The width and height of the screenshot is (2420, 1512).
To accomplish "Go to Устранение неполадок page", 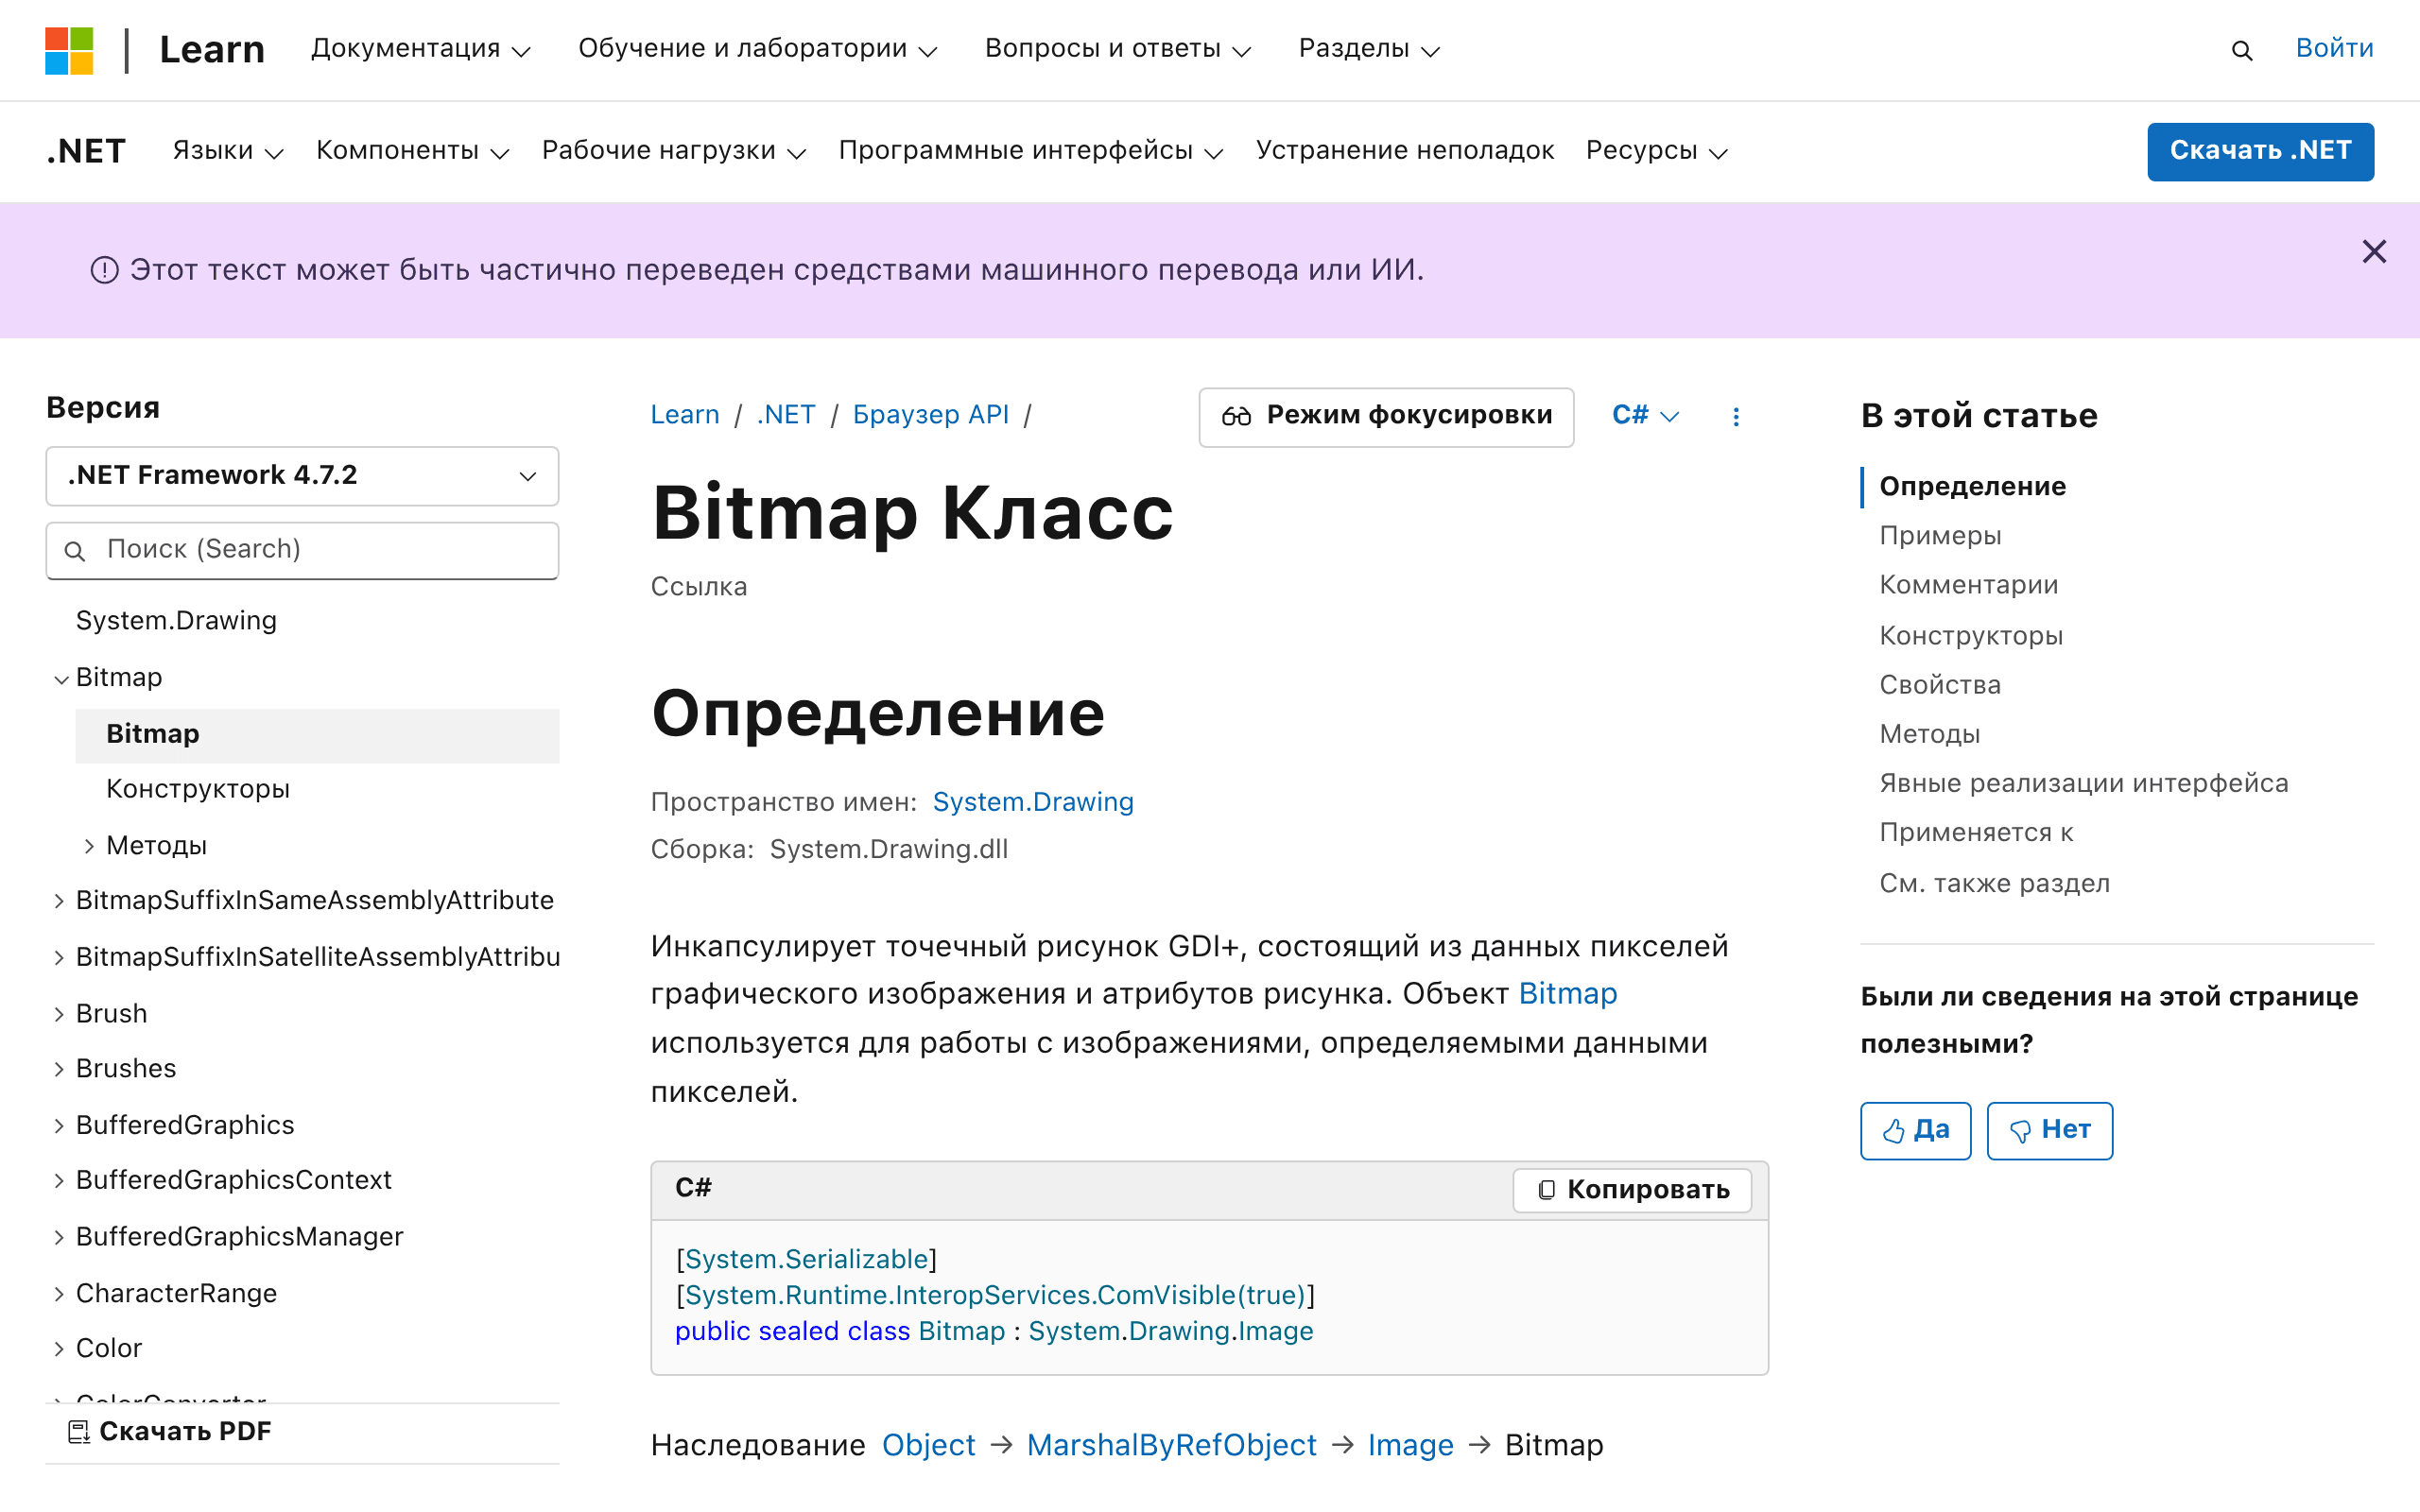I will pos(1404,151).
